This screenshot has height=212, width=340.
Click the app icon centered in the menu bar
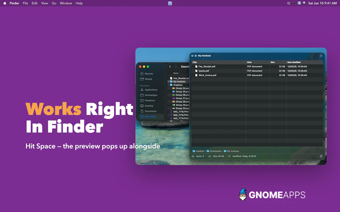[170, 3]
